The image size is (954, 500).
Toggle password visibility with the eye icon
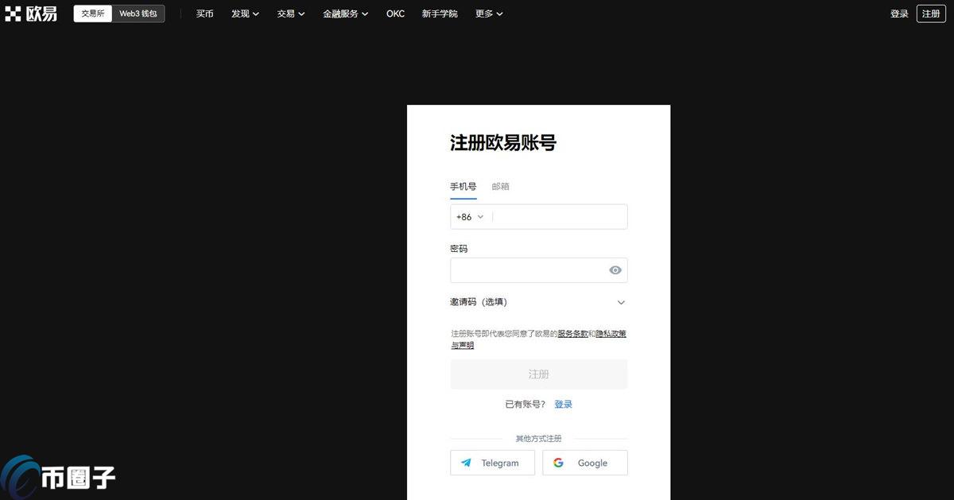615,269
